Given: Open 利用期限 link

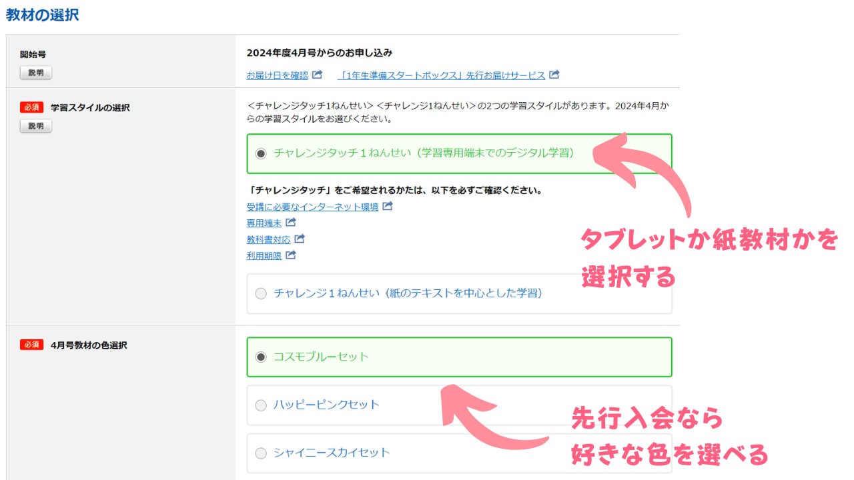Looking at the screenshot, I should click(x=264, y=255).
